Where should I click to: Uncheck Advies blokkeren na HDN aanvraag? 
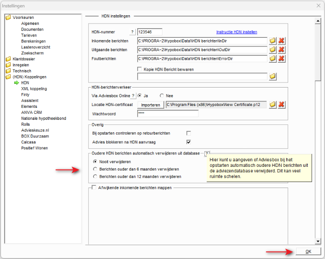[x=189, y=142]
